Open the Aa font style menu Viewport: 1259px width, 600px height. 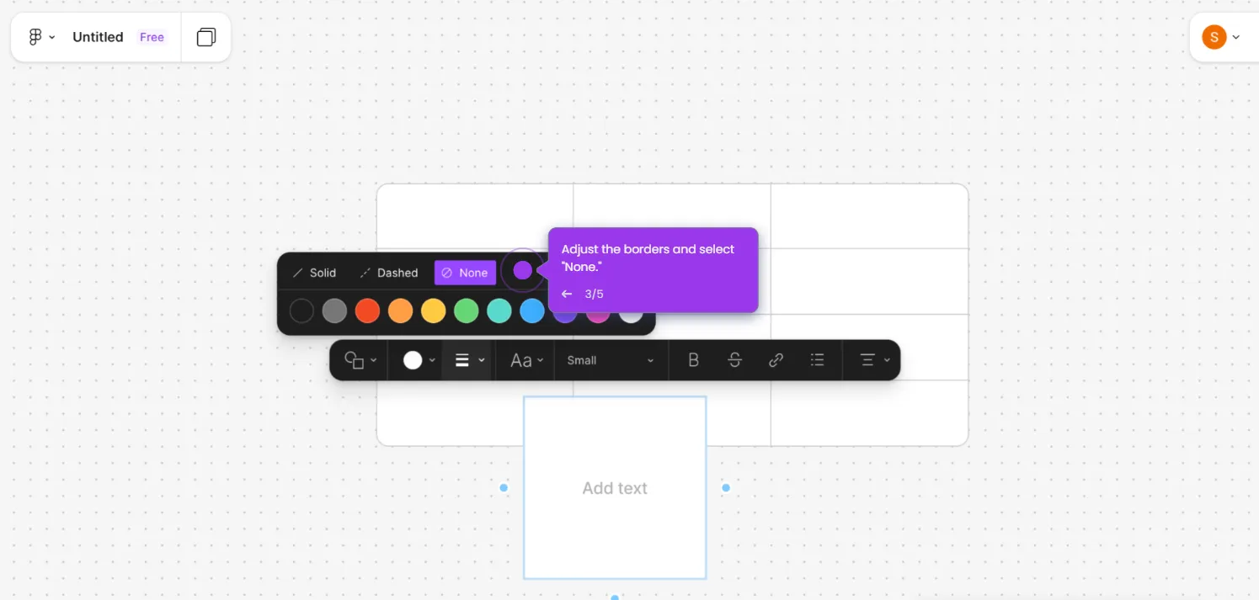point(527,360)
